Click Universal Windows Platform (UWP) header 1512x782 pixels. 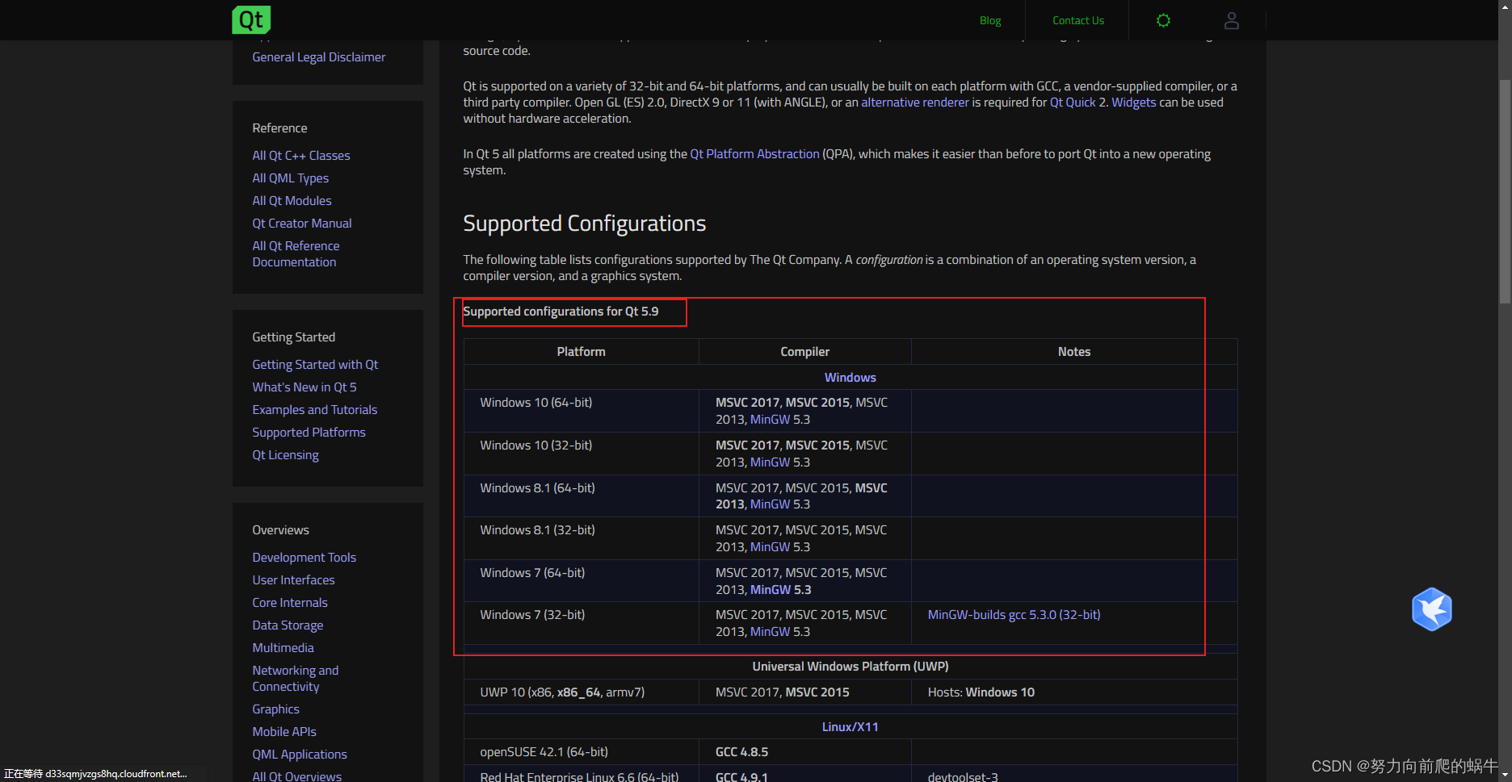click(x=850, y=667)
